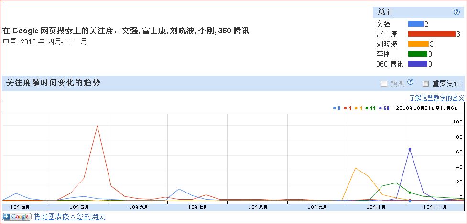Click the 10年八月 axis label
Screen dimensions: 467x224
[257, 207]
